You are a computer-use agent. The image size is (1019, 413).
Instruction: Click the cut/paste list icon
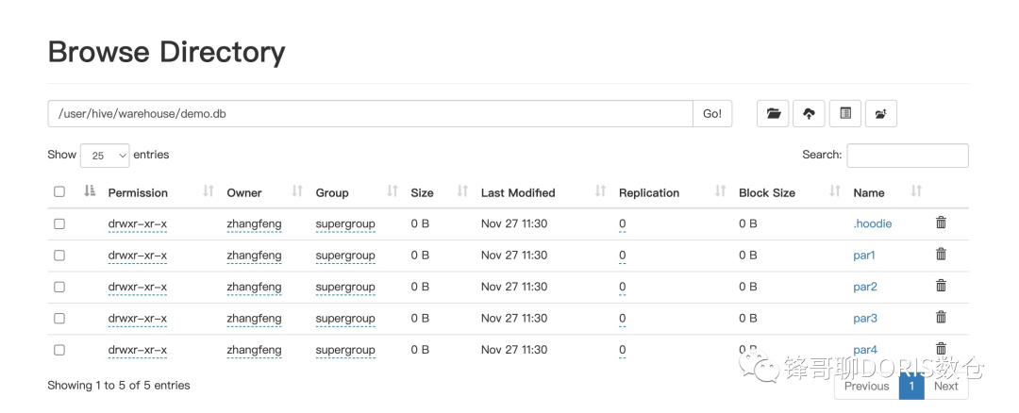[x=845, y=114]
